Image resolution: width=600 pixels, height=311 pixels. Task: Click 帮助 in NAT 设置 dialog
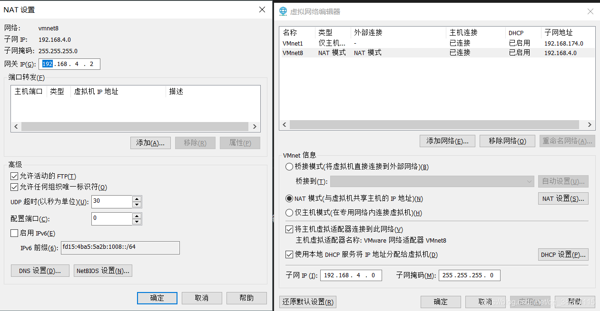[246, 298]
